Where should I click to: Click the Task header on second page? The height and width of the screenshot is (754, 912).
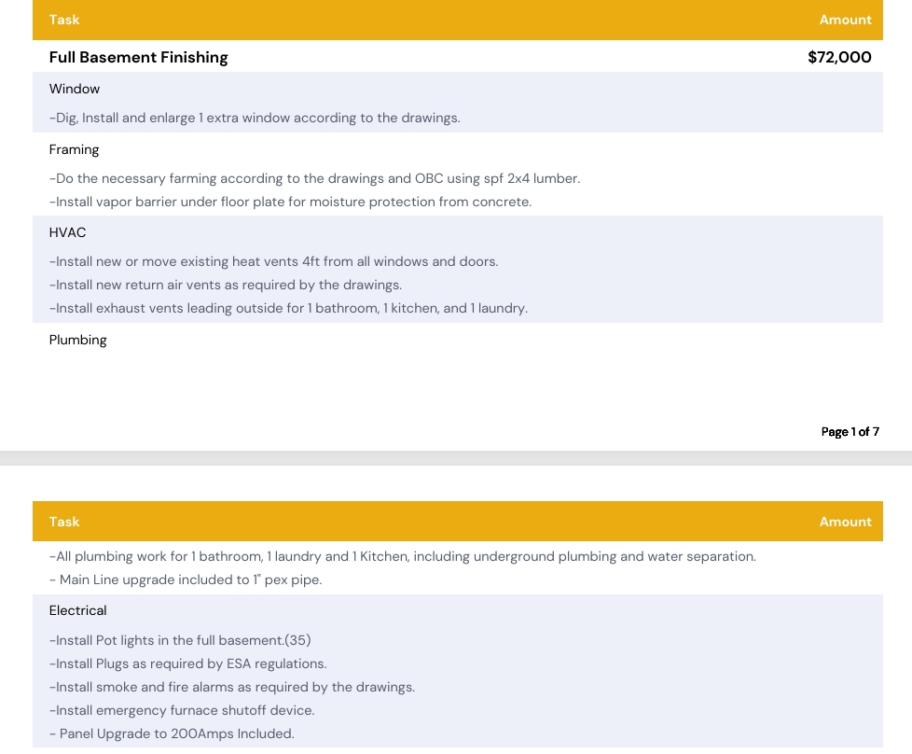64,522
